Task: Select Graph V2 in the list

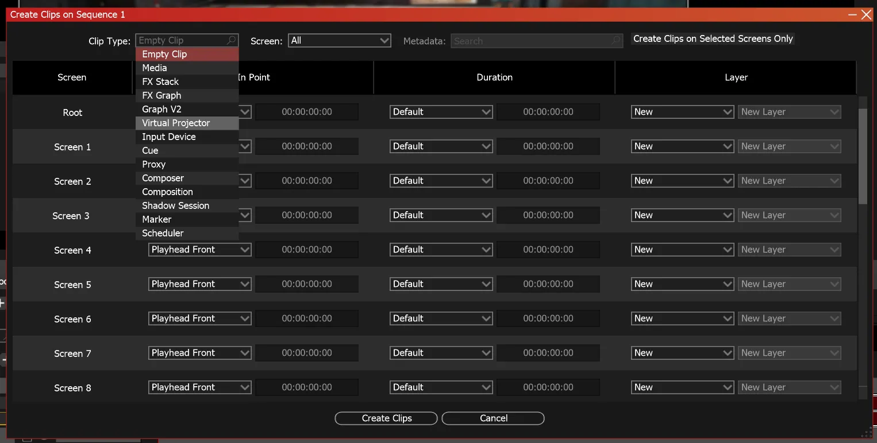Action: 187,109
